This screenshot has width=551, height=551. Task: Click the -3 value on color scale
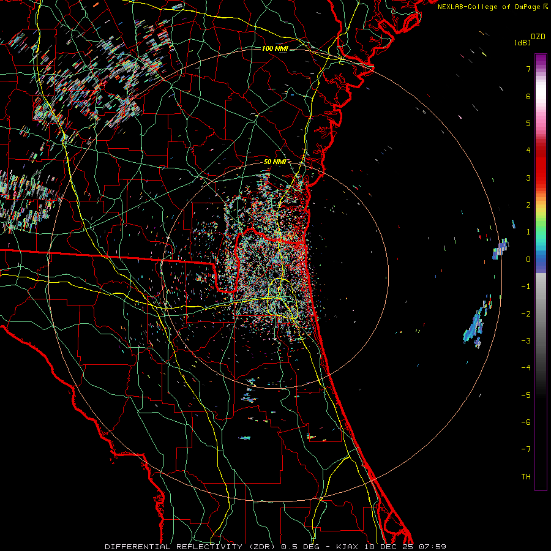click(x=526, y=341)
